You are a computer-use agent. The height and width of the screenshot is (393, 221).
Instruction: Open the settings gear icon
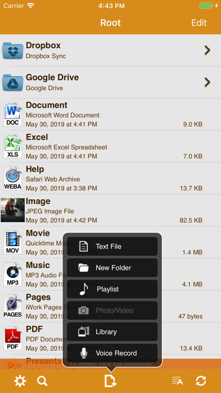point(20,381)
